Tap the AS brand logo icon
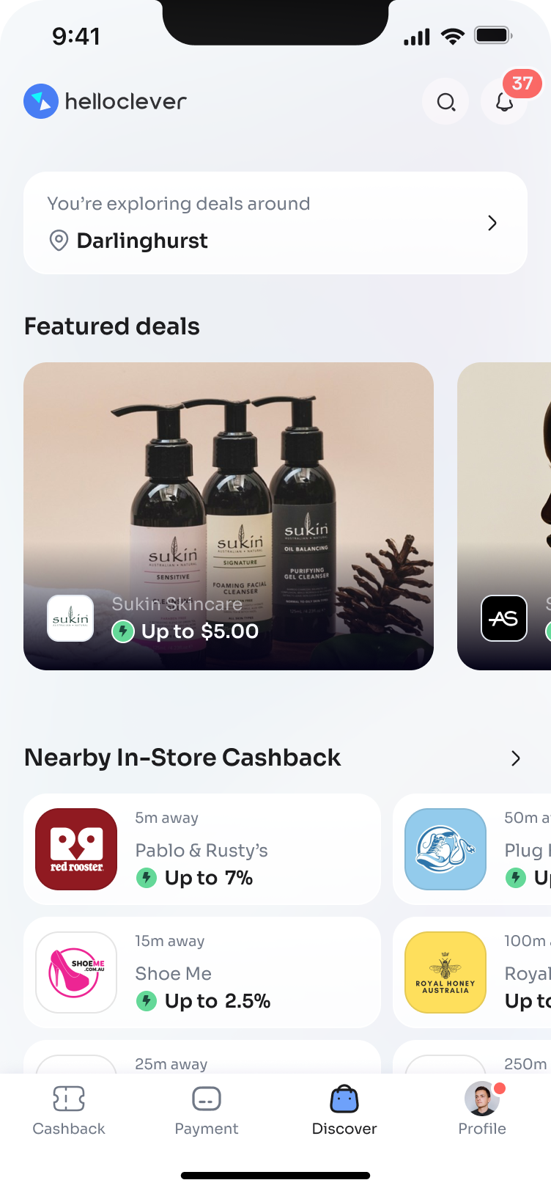The width and height of the screenshot is (551, 1191). click(504, 618)
